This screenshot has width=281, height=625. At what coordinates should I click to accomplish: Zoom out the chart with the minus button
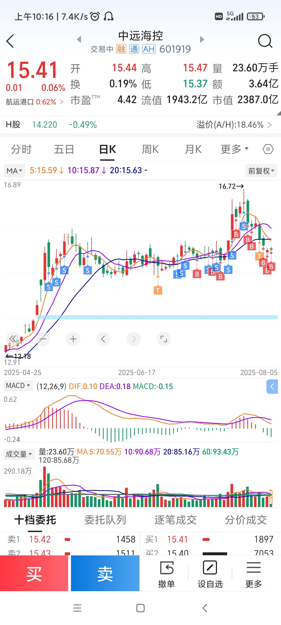point(43,339)
